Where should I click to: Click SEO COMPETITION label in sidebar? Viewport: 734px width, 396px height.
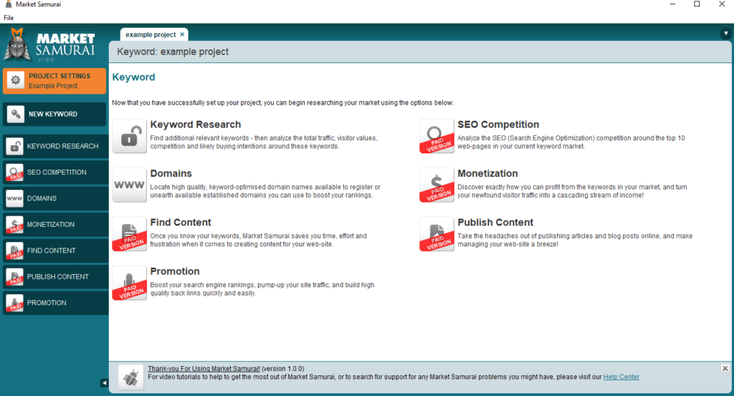tap(57, 173)
